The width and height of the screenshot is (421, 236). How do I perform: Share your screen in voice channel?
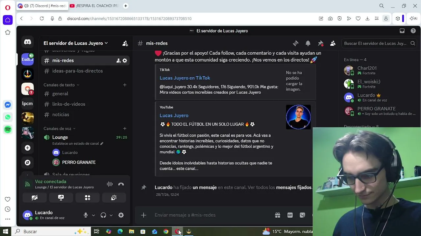pyautogui.click(x=61, y=198)
